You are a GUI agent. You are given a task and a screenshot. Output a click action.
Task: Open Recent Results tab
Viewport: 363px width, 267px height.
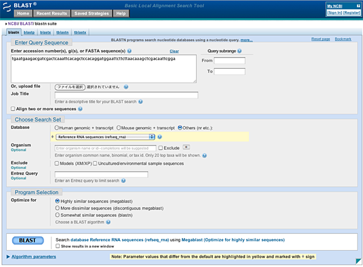coord(51,13)
